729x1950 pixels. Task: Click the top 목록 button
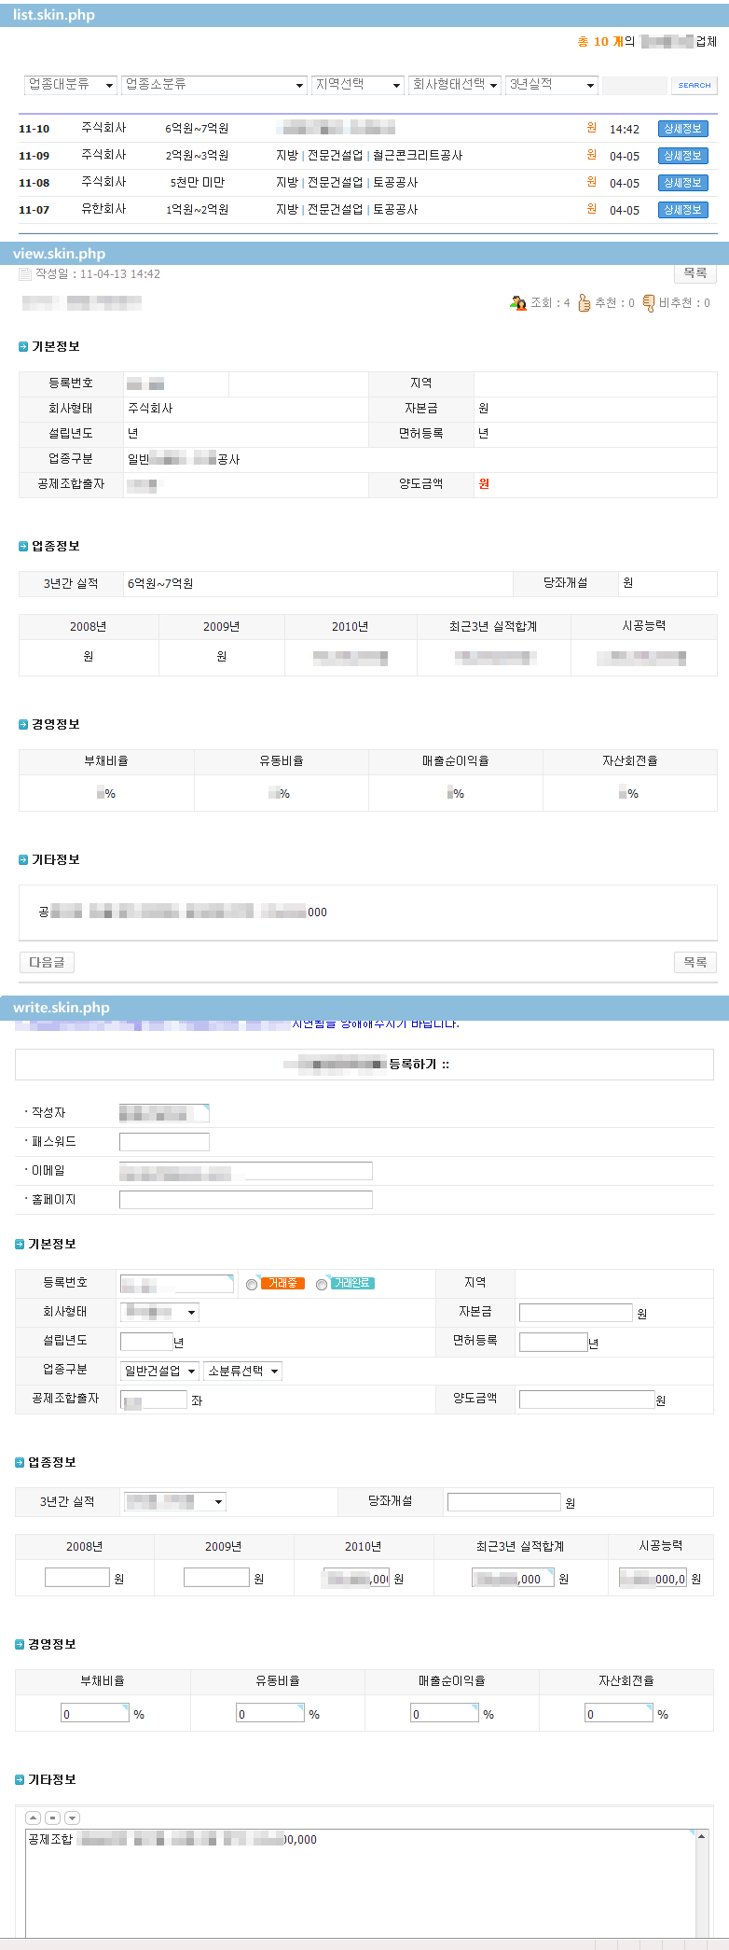pyautogui.click(x=695, y=273)
